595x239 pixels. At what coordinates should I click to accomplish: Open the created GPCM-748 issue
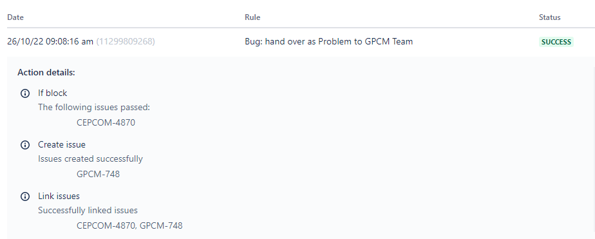99,174
